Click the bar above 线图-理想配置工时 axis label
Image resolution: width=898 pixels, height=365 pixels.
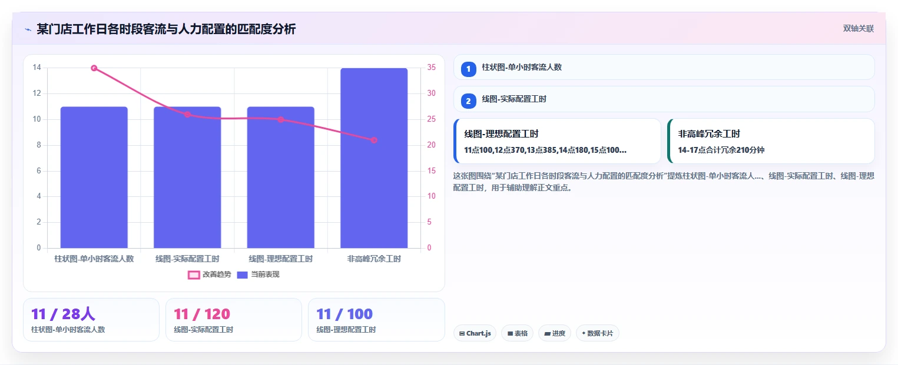(281, 178)
